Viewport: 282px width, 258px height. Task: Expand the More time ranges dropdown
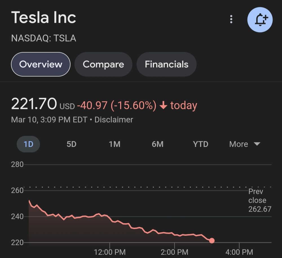coord(244,144)
